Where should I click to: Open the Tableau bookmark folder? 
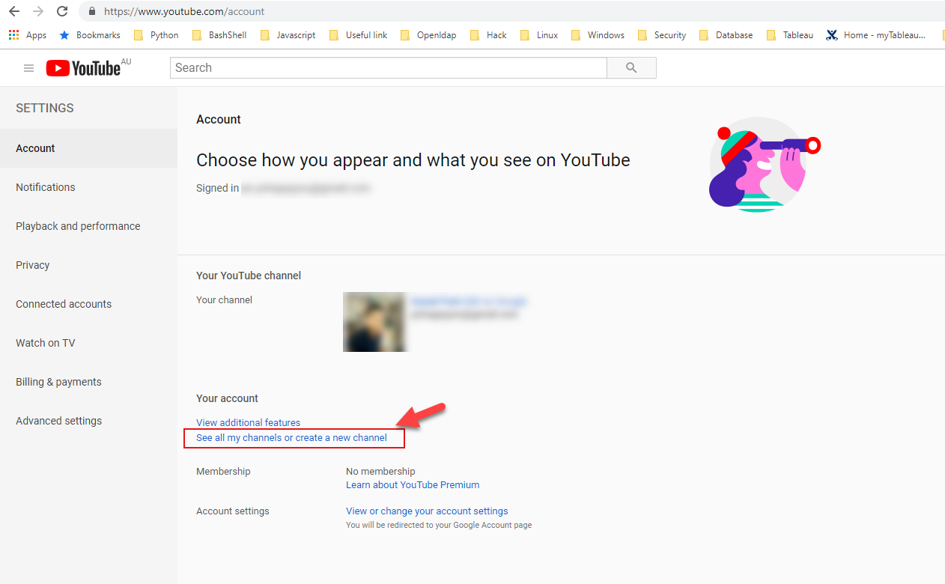click(791, 35)
